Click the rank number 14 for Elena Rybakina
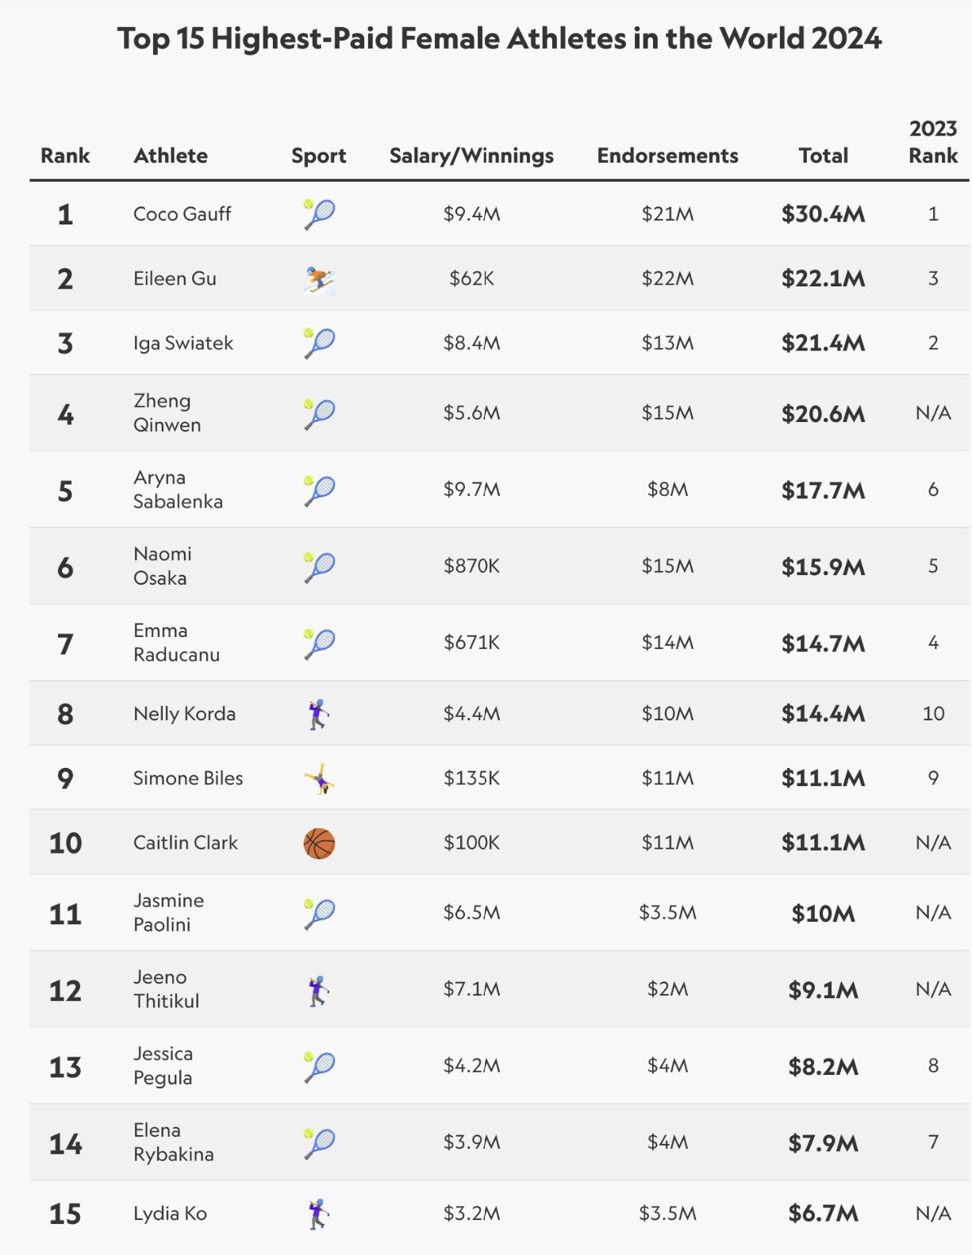 click(65, 1144)
